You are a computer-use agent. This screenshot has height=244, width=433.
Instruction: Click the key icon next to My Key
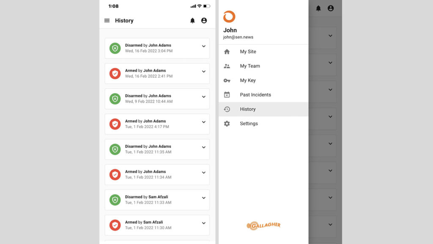click(x=227, y=80)
